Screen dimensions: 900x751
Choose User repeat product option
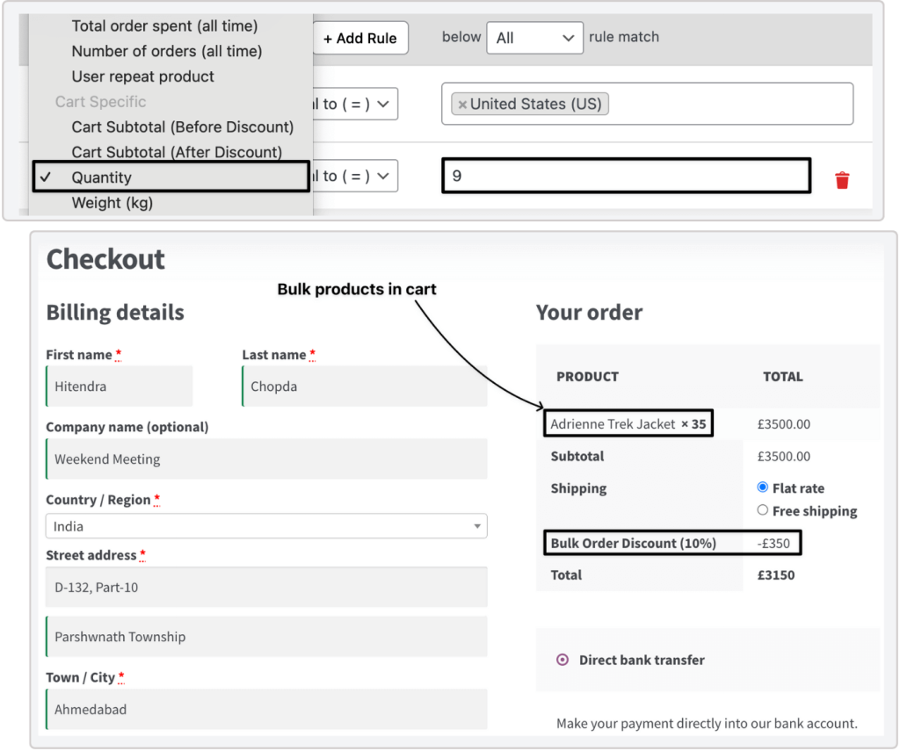(142, 76)
